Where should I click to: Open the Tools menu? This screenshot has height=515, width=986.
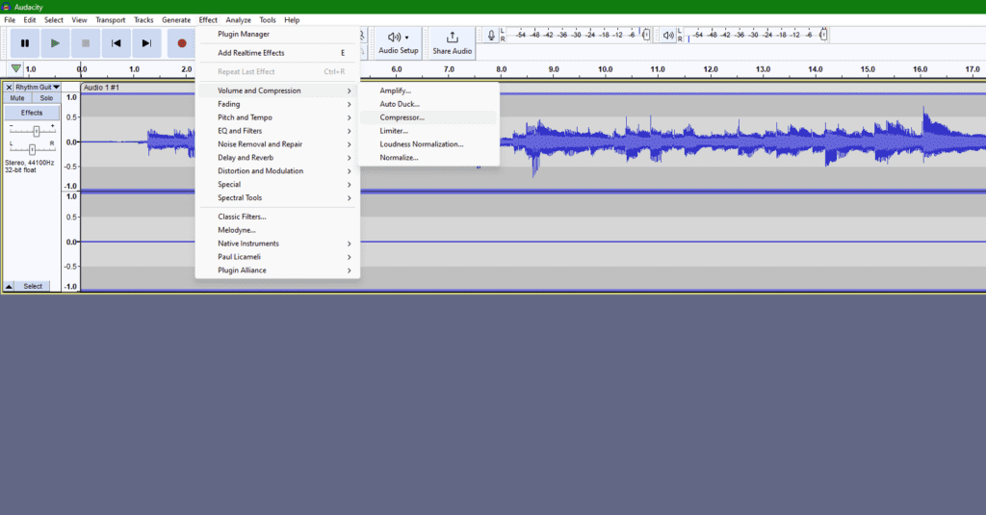tap(268, 20)
